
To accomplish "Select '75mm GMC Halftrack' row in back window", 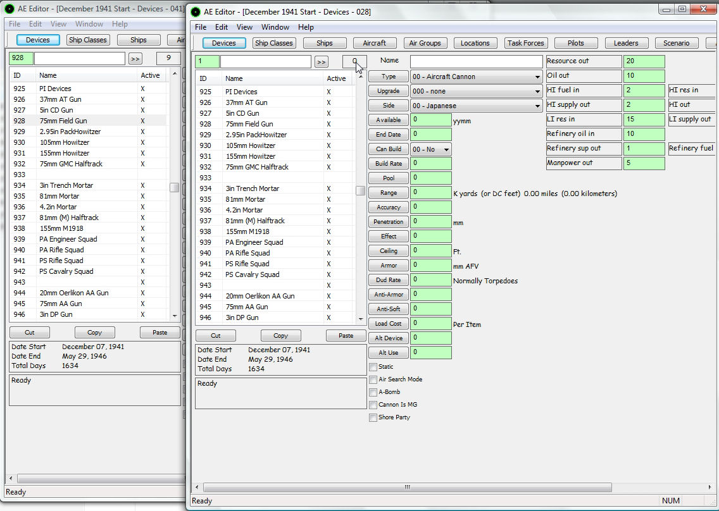I will 88,164.
